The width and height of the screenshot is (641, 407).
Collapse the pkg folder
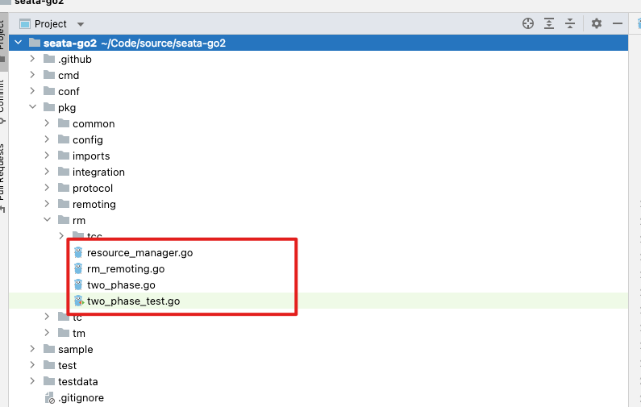pos(33,107)
